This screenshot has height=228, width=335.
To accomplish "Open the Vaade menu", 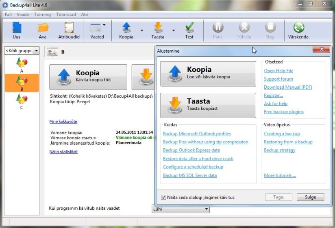I will (x=23, y=15).
